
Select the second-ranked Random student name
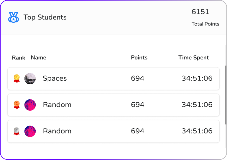(x=57, y=105)
